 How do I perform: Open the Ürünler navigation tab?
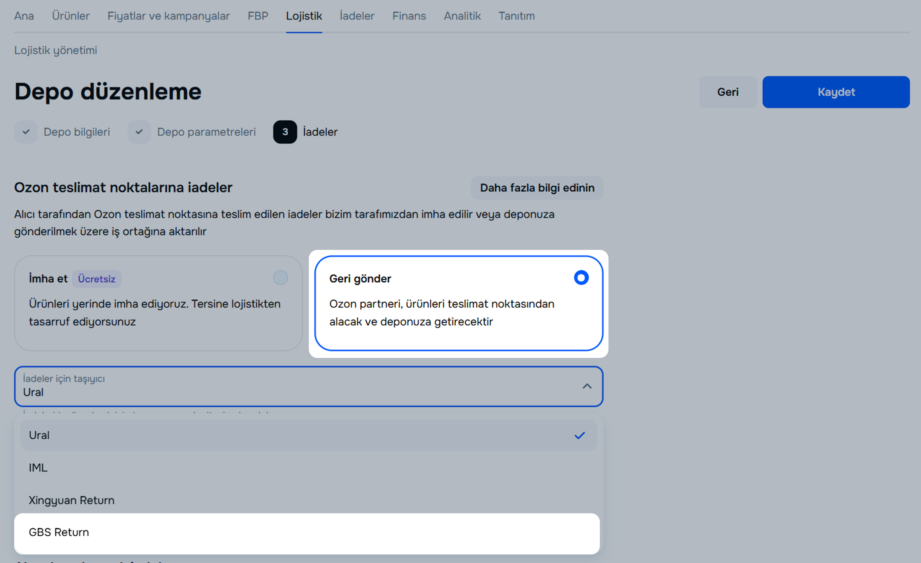click(71, 16)
